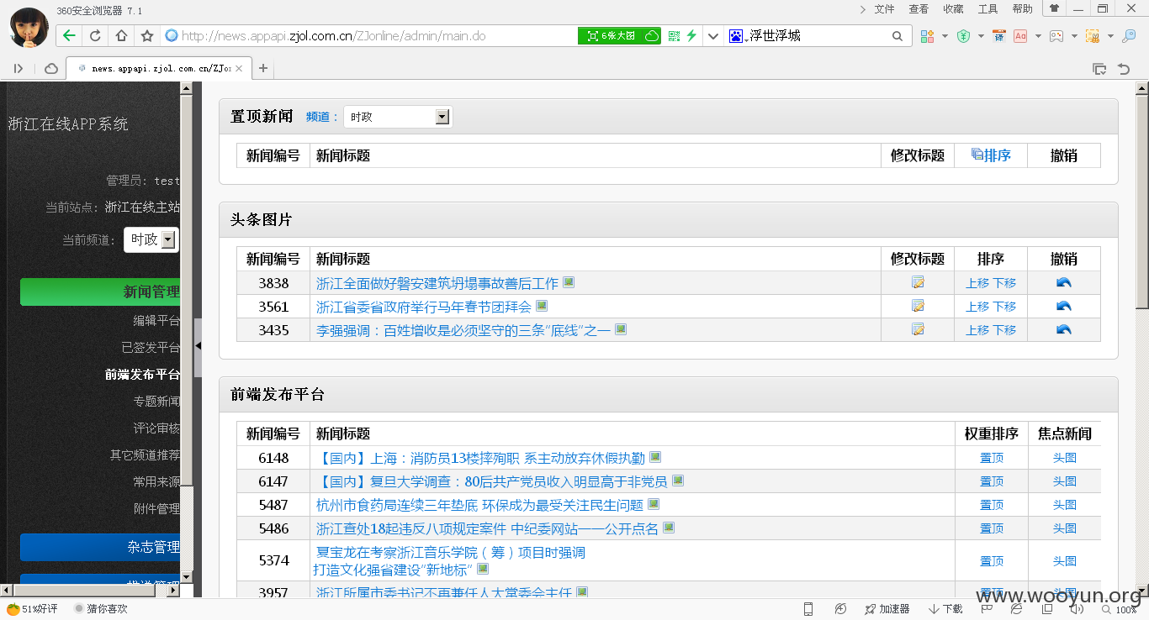This screenshot has width=1149, height=620.
Task: Open the cloud favorites icon in tab bar
Action: [51, 68]
